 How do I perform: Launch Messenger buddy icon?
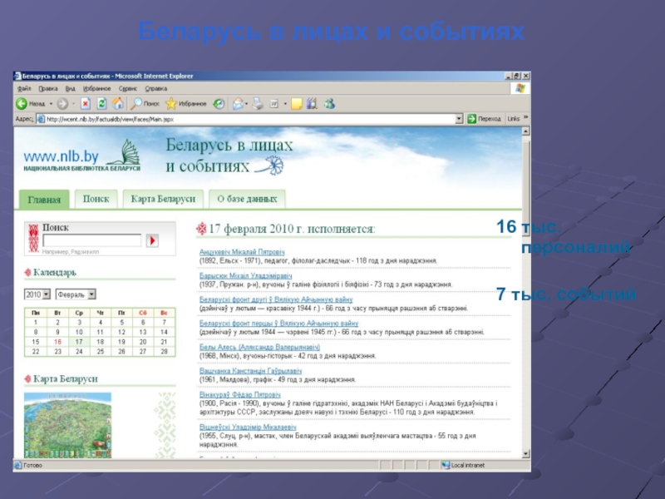(x=329, y=103)
